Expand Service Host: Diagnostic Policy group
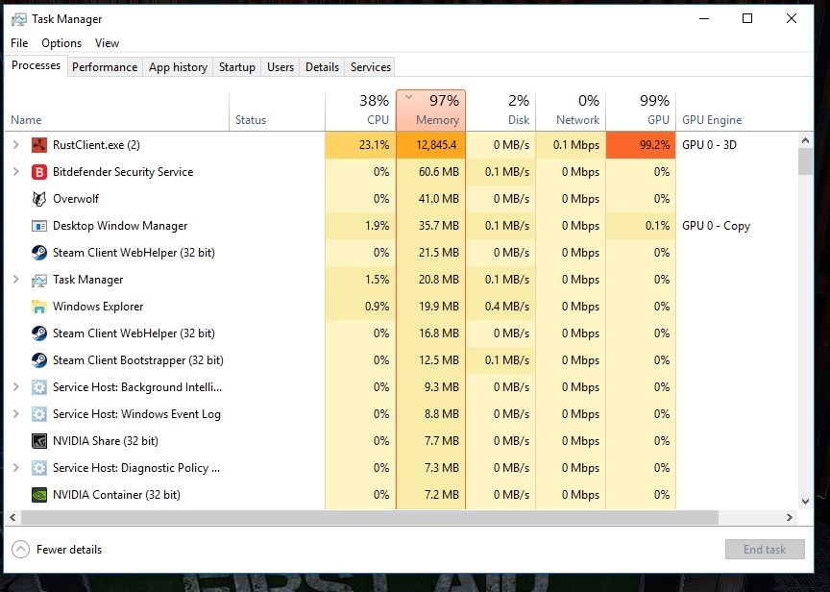The height and width of the screenshot is (592, 830). click(x=16, y=468)
